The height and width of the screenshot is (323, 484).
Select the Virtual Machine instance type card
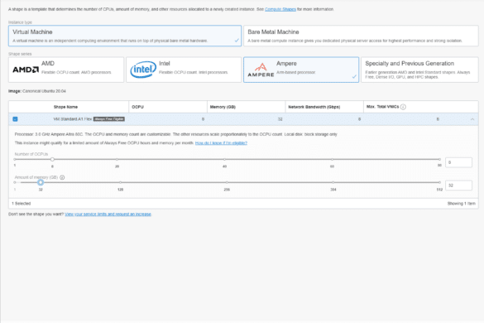pyautogui.click(x=125, y=36)
